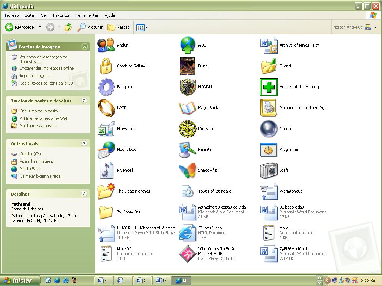Viewport: 382px width, 286px height.
Task: Open the Wormtongue presentation icon
Action: click(269, 191)
